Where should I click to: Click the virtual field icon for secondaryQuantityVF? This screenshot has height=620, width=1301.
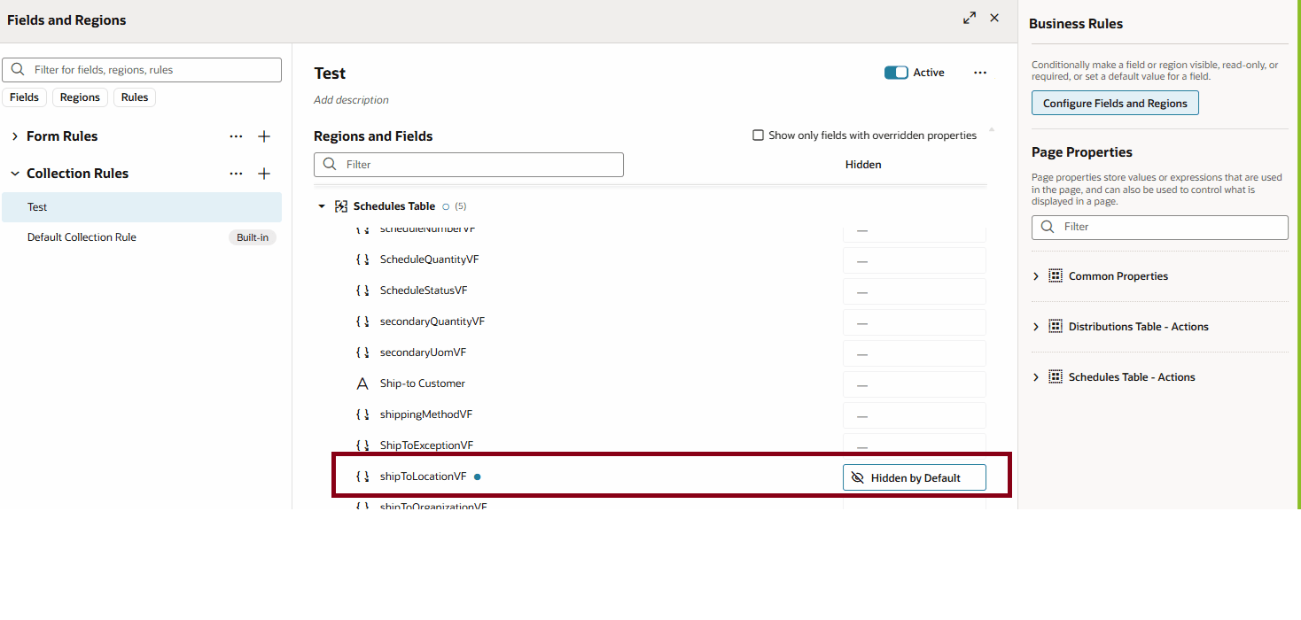coord(362,322)
